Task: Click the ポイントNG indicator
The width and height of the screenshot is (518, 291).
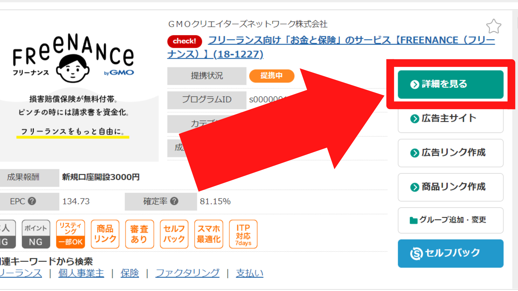Action: (36, 234)
